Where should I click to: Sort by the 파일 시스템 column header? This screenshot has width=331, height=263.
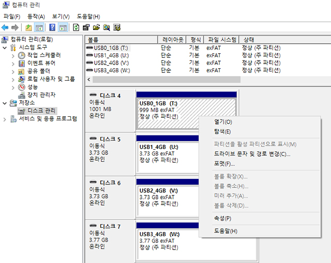coord(221,39)
